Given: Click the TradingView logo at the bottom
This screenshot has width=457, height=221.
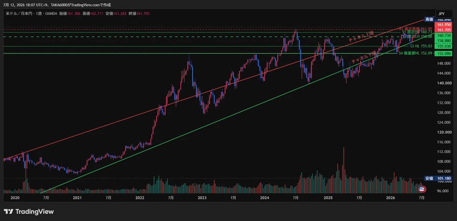Looking at the screenshot, I should pyautogui.click(x=29, y=211).
